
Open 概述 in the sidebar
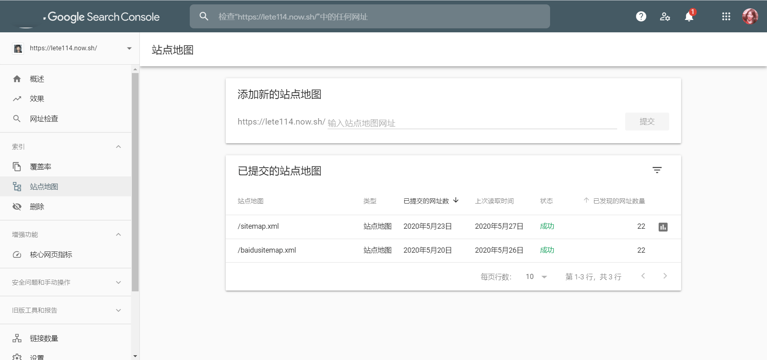click(x=37, y=79)
